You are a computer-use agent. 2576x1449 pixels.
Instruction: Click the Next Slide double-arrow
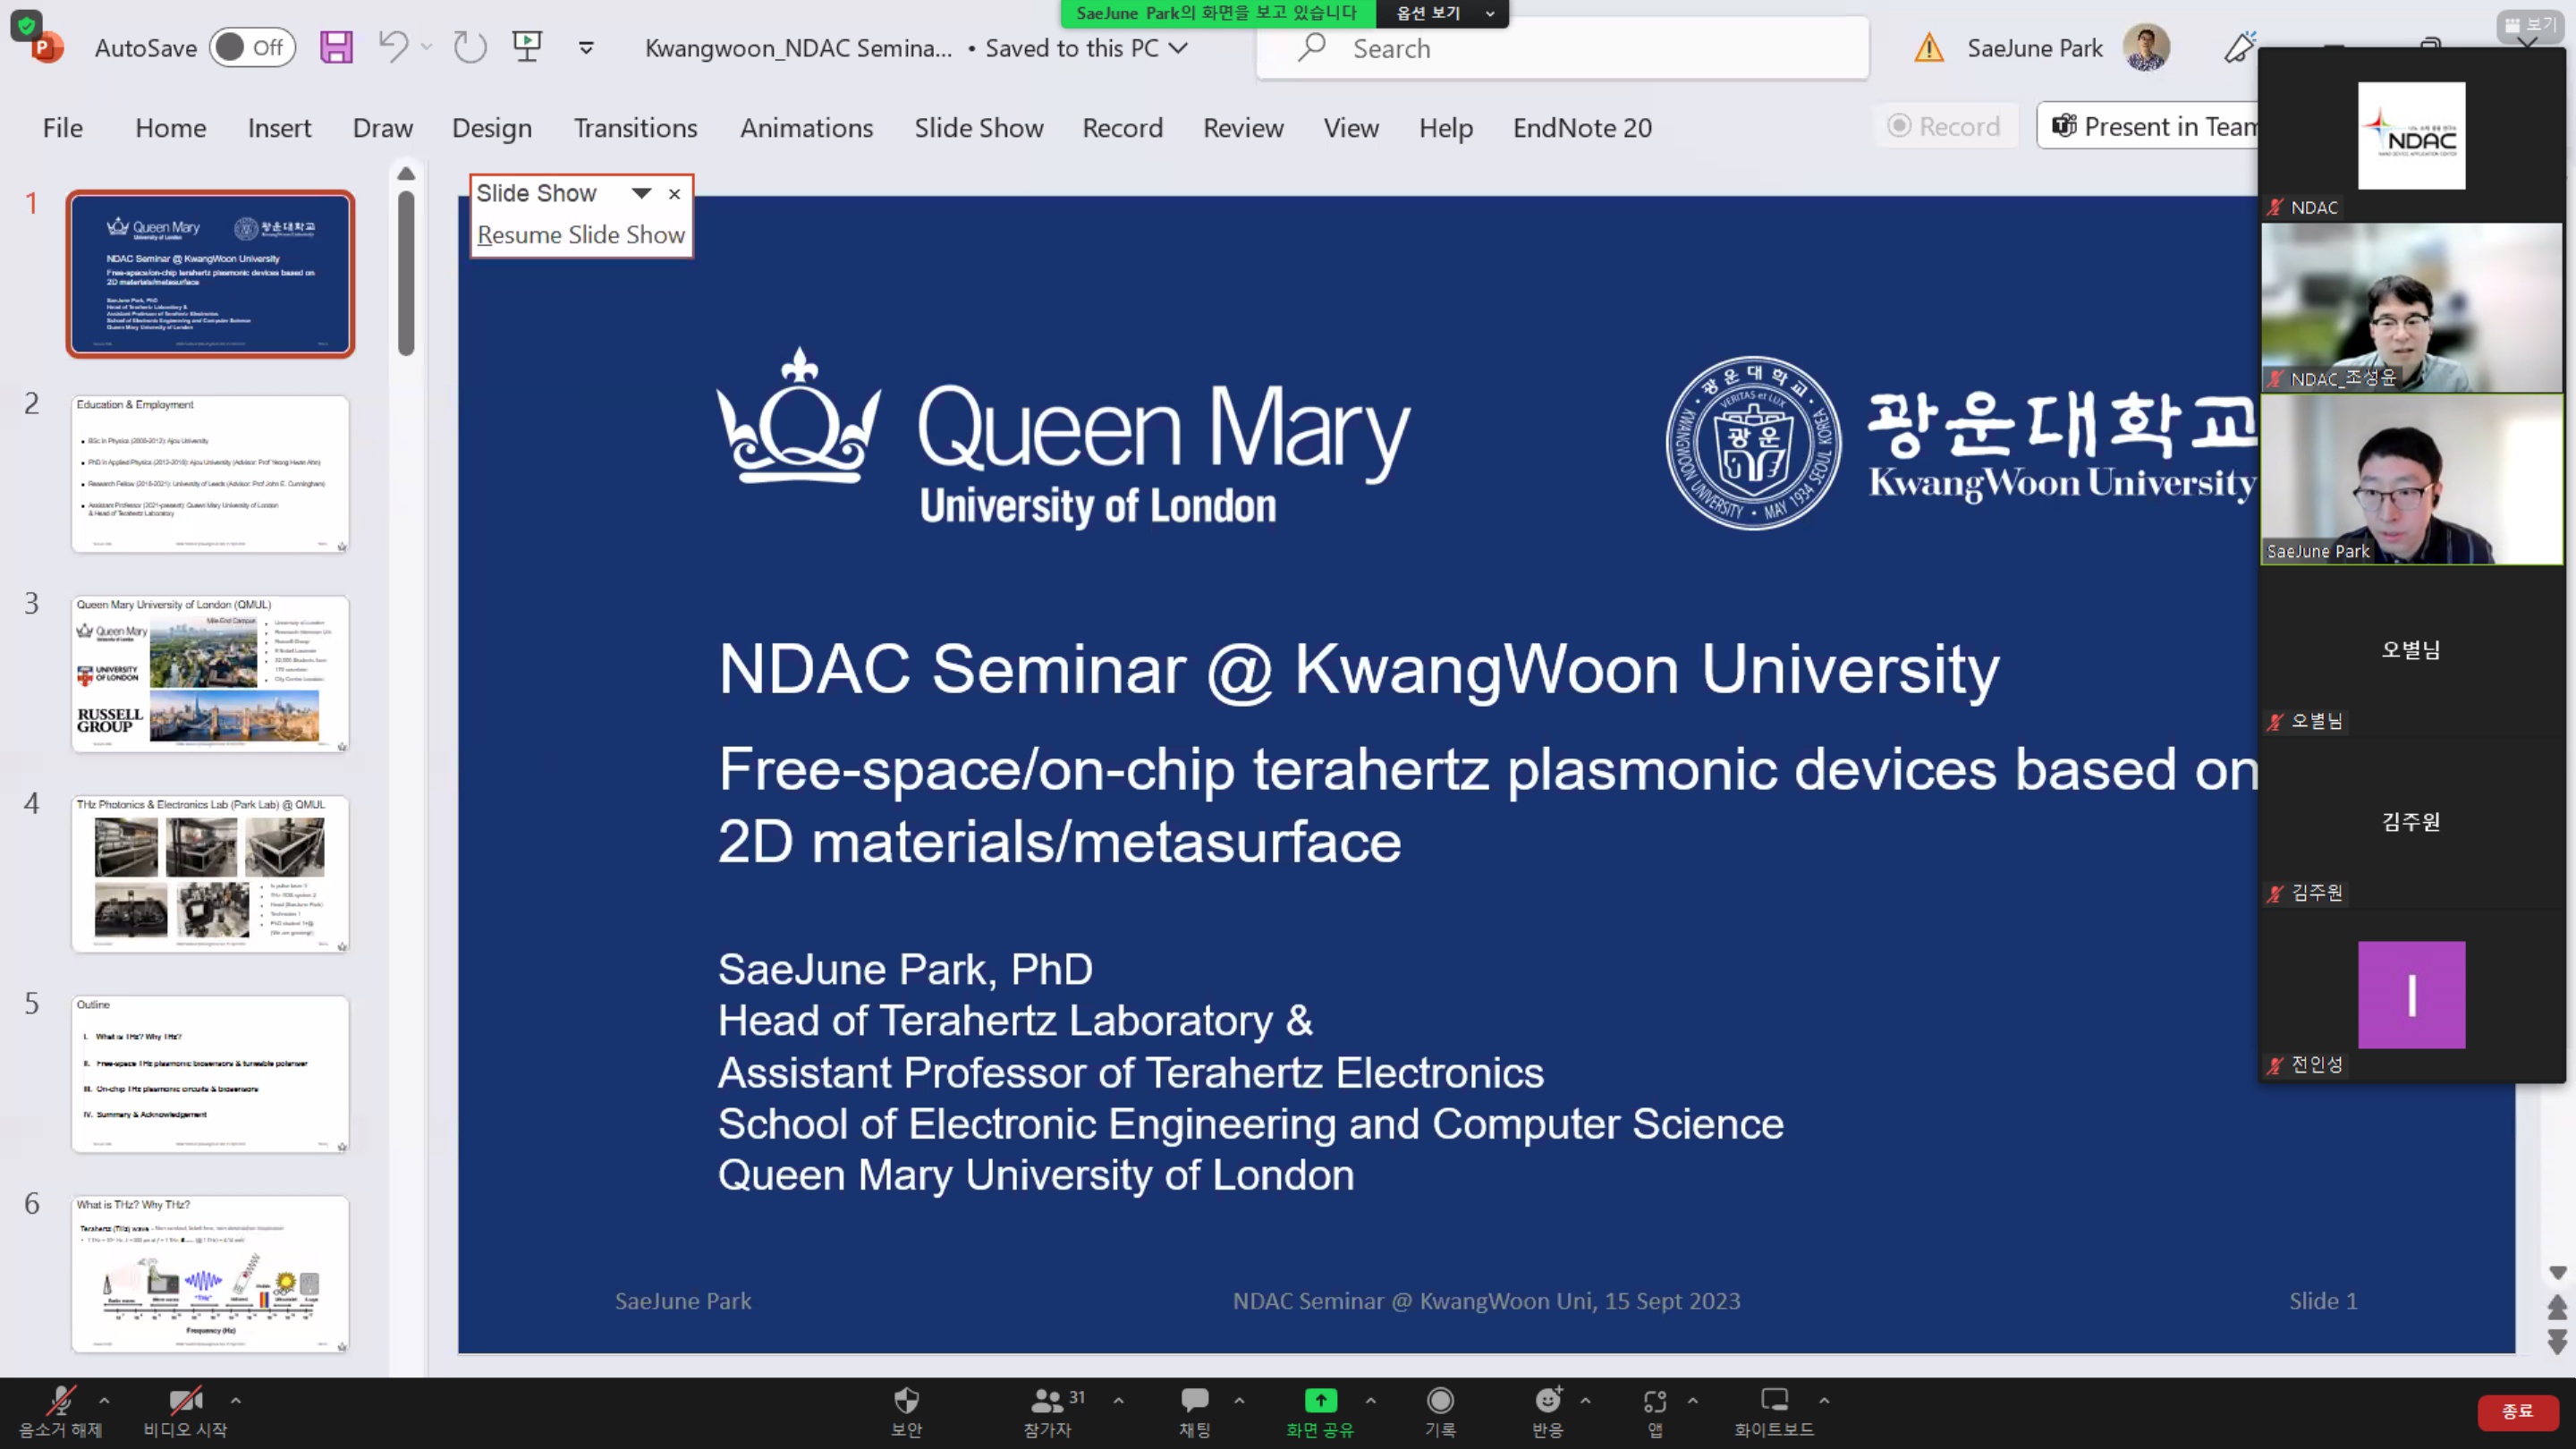click(x=2557, y=1341)
